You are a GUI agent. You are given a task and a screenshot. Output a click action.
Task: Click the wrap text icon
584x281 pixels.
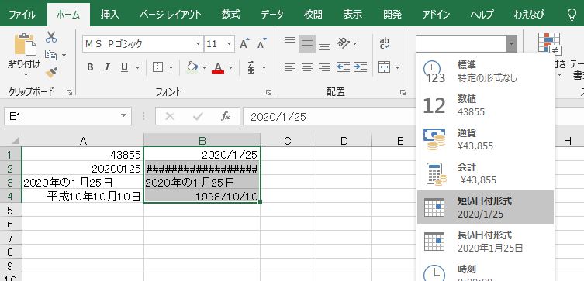[x=385, y=43]
